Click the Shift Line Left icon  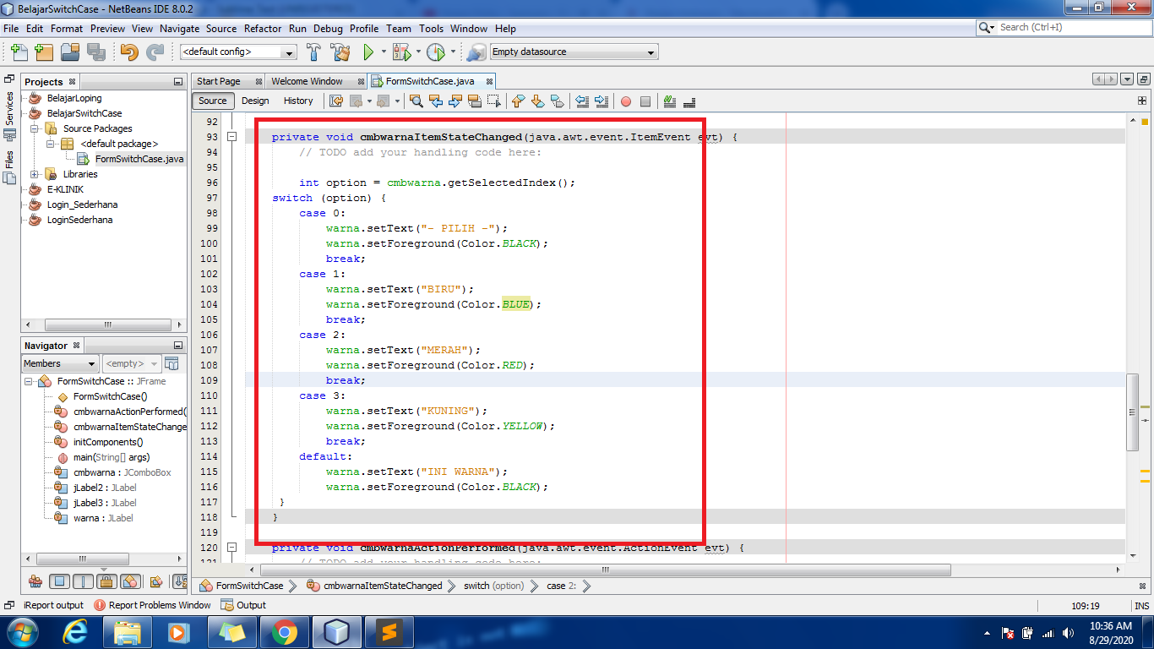click(582, 101)
